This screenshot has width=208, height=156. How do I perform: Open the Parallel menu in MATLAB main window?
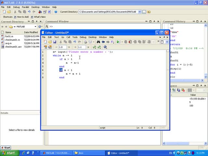click(25, 7)
